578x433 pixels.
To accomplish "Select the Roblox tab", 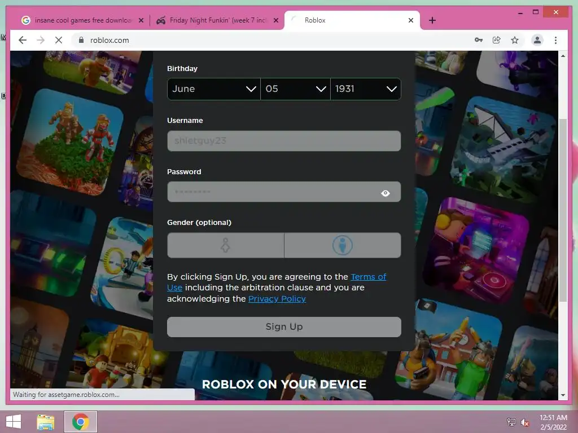I will pyautogui.click(x=352, y=20).
